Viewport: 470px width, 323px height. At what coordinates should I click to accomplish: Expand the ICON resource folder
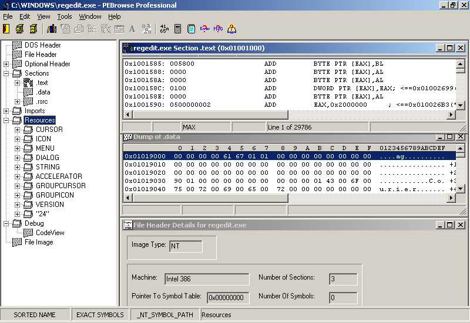point(18,139)
